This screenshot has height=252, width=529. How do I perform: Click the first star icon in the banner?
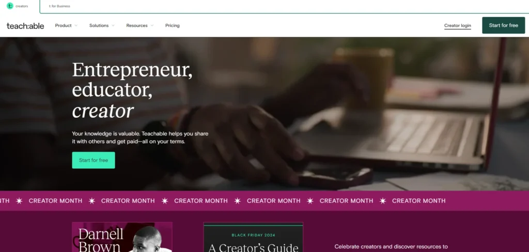click(19, 201)
